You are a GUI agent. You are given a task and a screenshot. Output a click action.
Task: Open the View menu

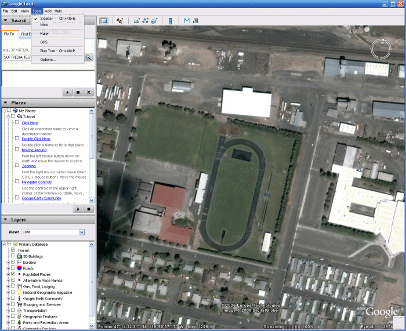(25, 11)
